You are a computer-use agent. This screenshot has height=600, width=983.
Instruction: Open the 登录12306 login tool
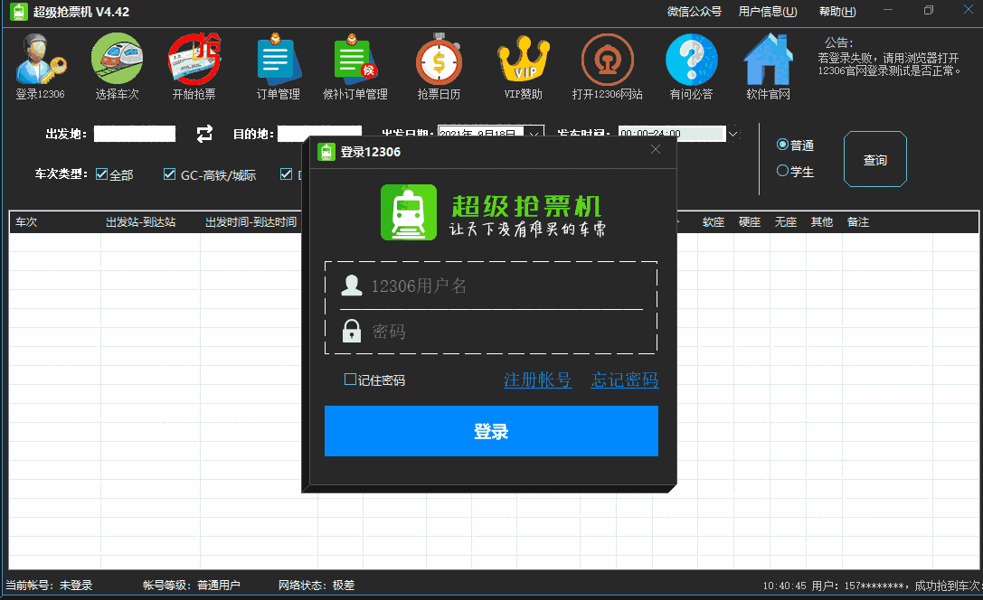pyautogui.click(x=40, y=65)
